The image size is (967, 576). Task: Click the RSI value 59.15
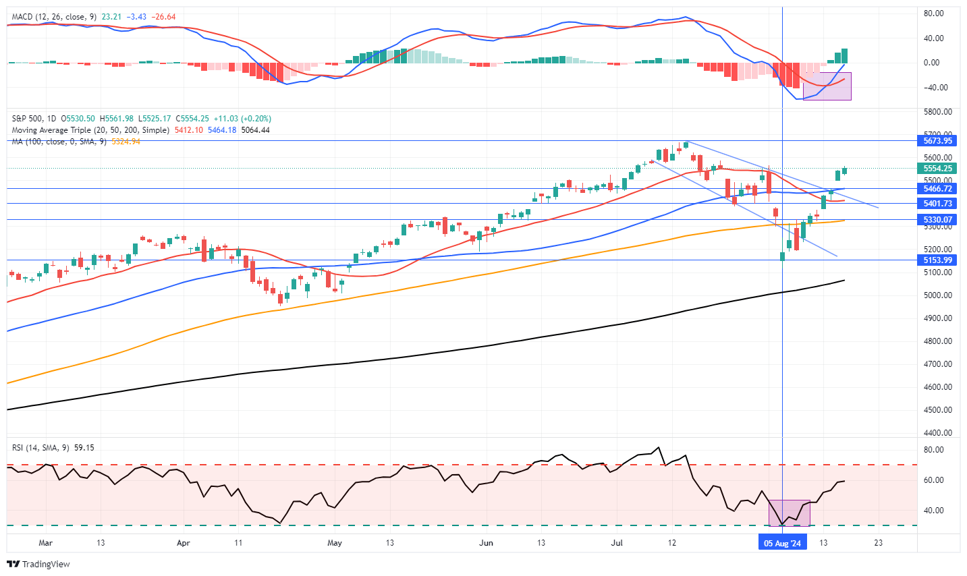click(x=85, y=447)
